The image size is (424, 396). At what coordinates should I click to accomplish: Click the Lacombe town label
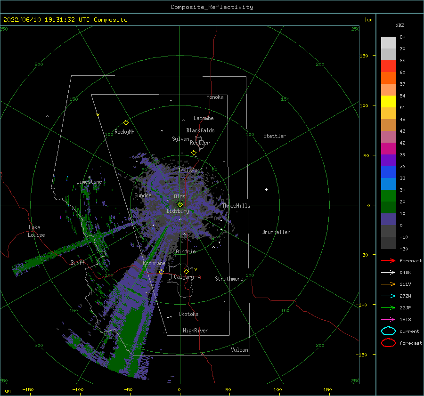[204, 118]
